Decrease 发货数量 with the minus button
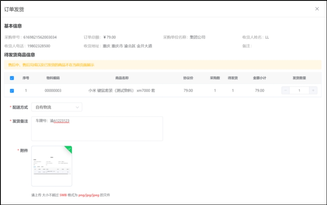 [x=285, y=90]
